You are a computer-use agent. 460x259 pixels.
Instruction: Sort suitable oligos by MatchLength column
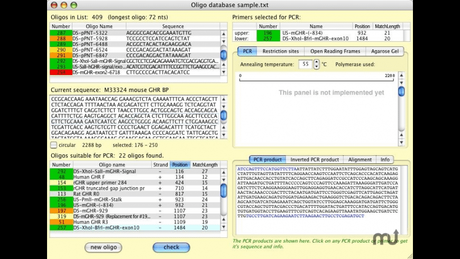[205, 165]
